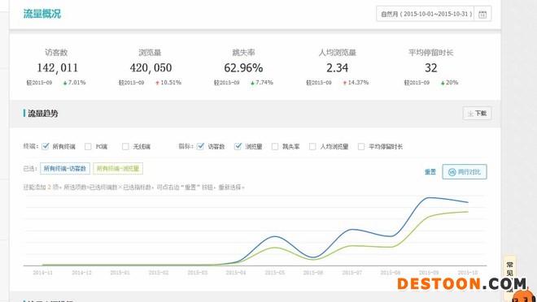Check the PC端 checkbox
This screenshot has height=302, width=537.
click(88, 147)
